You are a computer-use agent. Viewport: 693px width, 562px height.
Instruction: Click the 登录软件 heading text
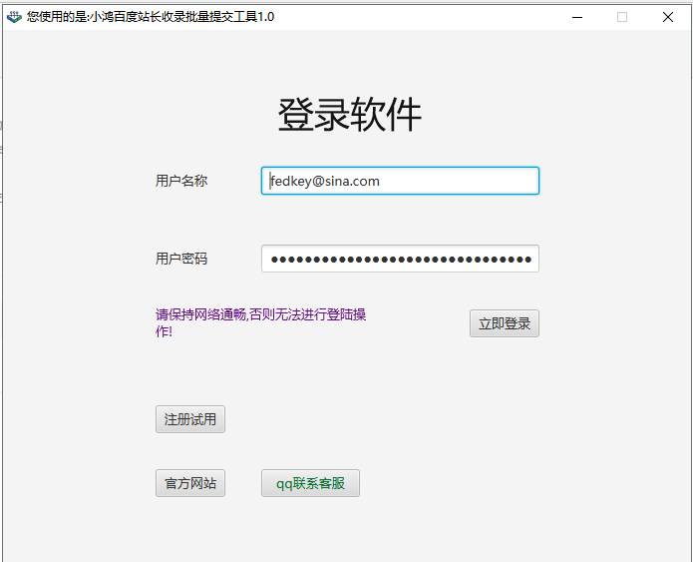349,116
